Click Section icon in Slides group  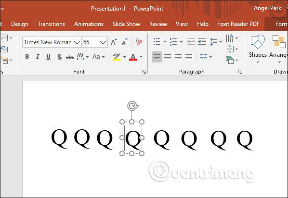pos(4,60)
